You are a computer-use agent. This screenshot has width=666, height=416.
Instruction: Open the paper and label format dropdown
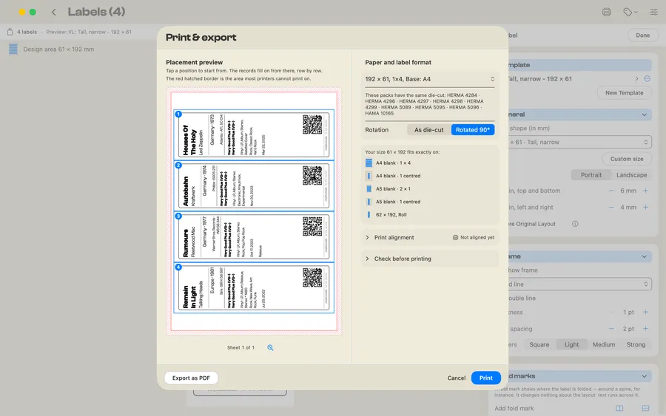pyautogui.click(x=430, y=79)
